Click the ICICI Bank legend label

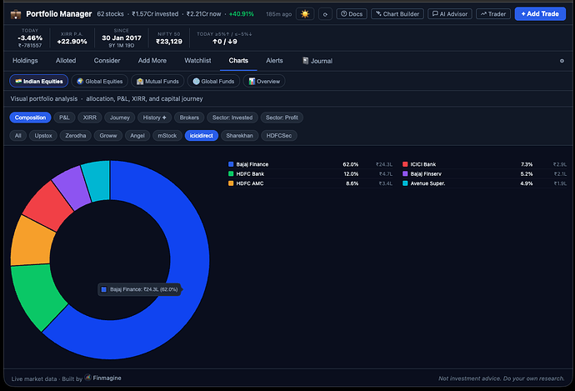coord(423,164)
